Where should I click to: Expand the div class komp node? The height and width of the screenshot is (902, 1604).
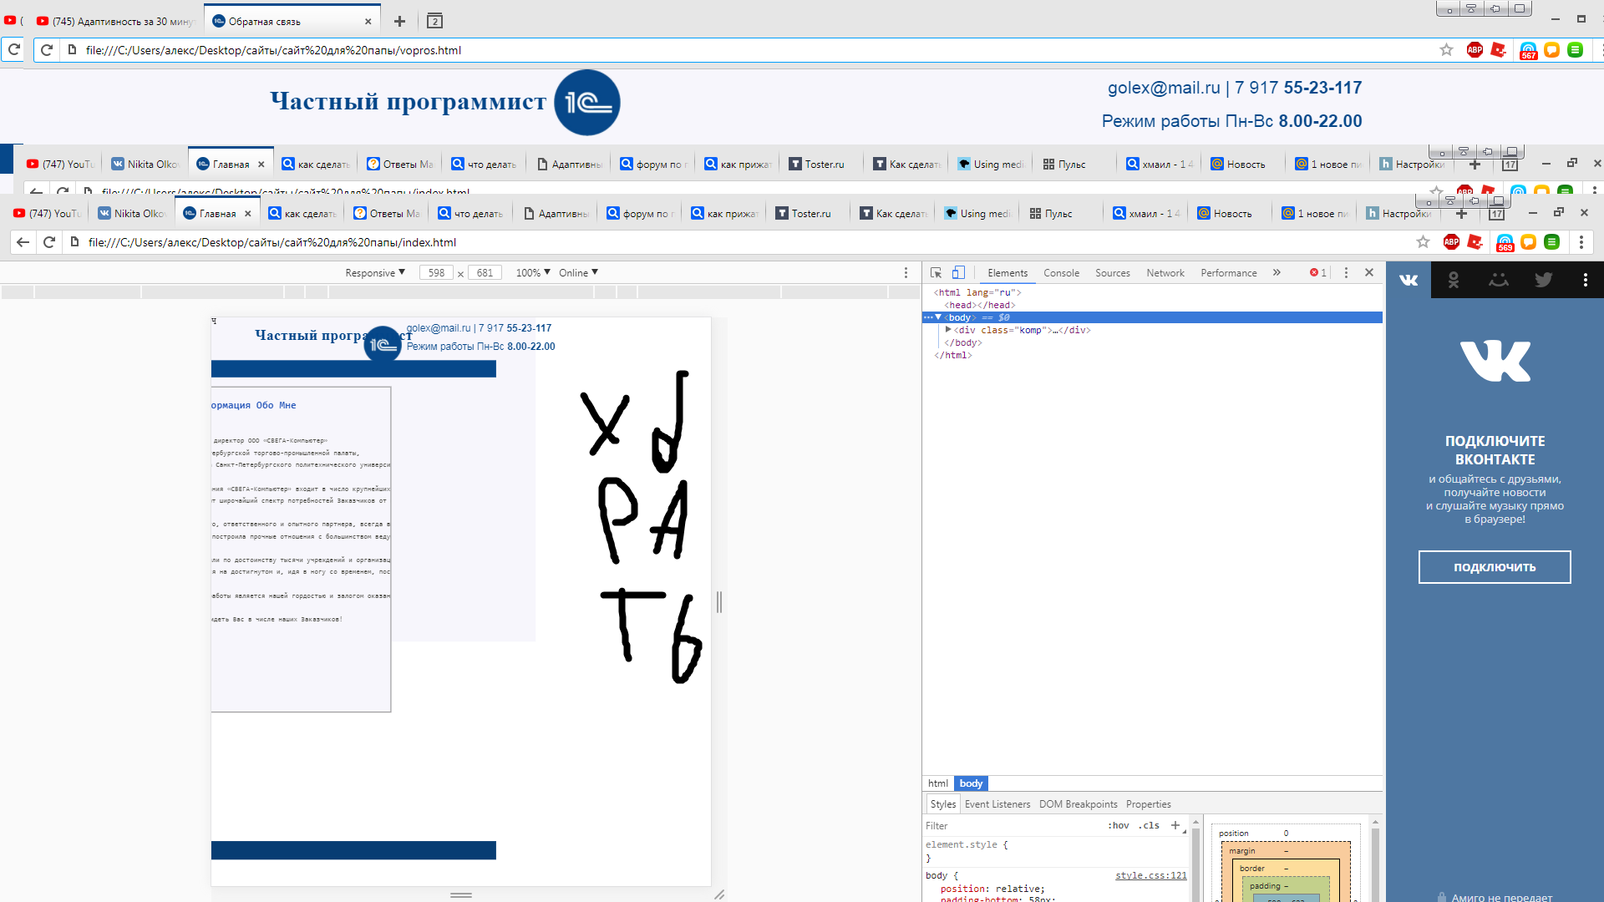coord(948,330)
